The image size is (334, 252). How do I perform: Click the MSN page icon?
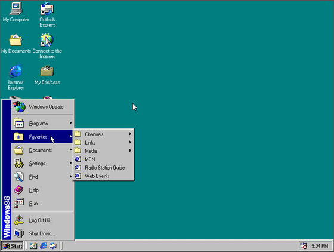(x=78, y=159)
